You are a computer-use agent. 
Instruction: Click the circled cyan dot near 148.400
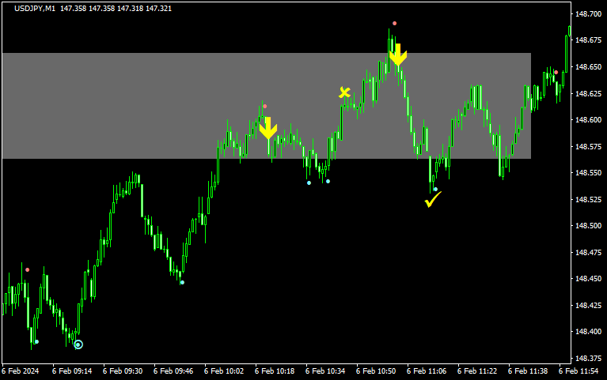[78, 344]
